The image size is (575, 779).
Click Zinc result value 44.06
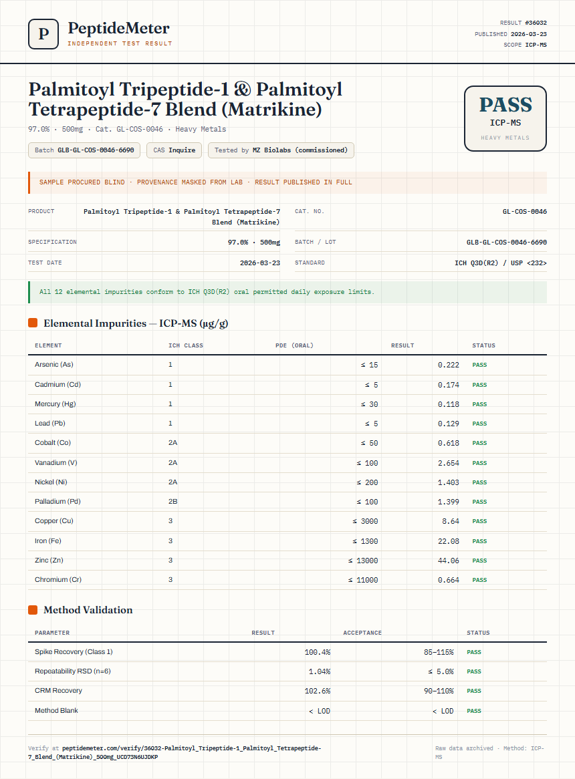pos(448,561)
